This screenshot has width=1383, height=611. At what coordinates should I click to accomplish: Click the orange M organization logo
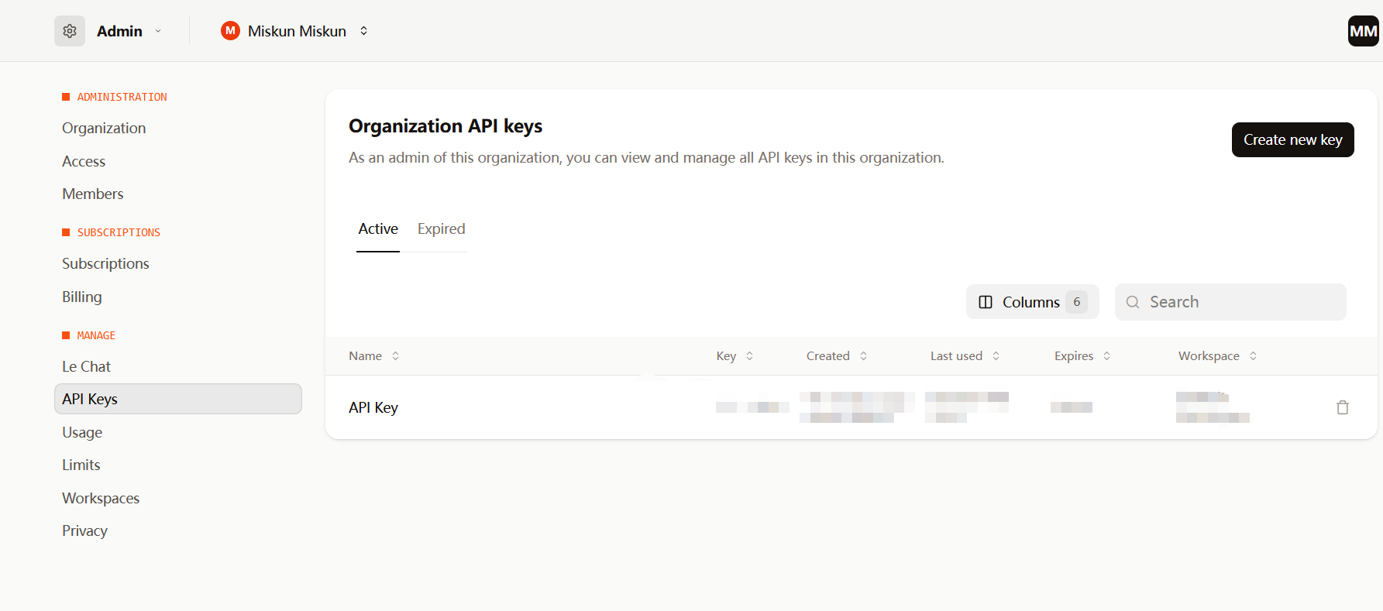pyautogui.click(x=230, y=31)
